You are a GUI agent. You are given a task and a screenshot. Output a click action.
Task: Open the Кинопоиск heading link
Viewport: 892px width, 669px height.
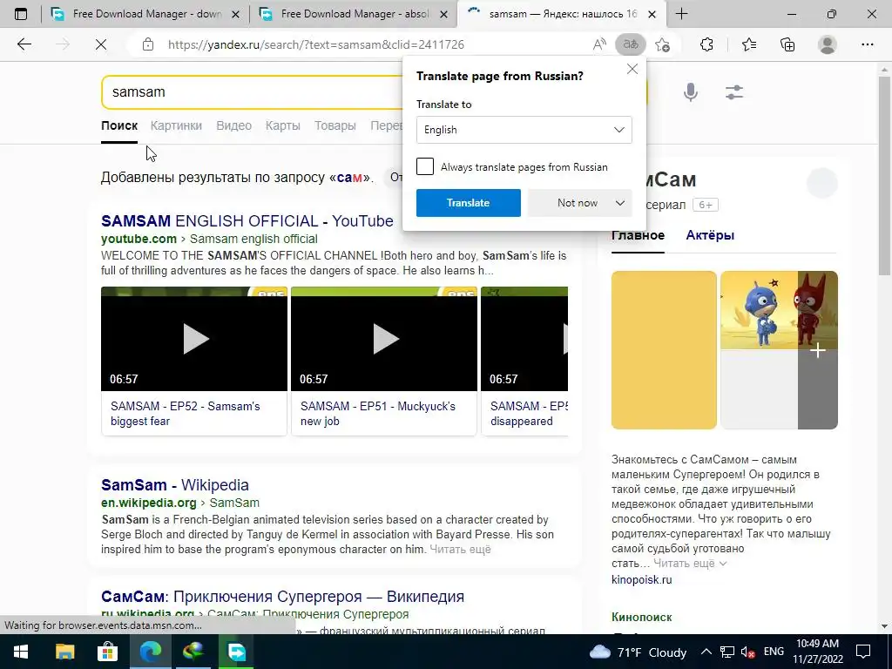coord(642,617)
